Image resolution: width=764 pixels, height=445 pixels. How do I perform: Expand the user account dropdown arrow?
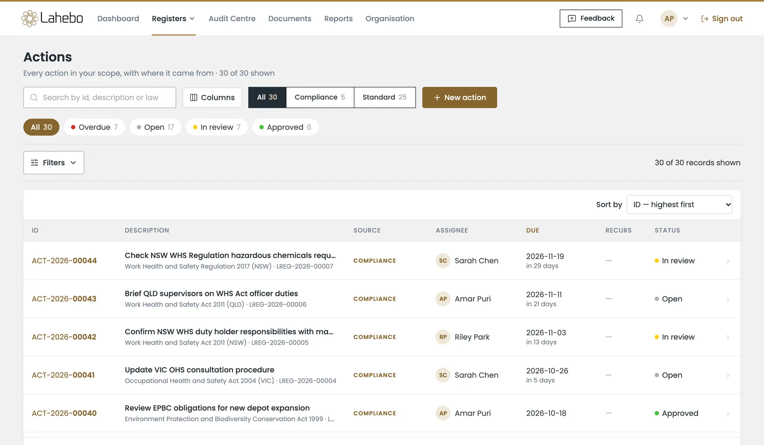(685, 19)
